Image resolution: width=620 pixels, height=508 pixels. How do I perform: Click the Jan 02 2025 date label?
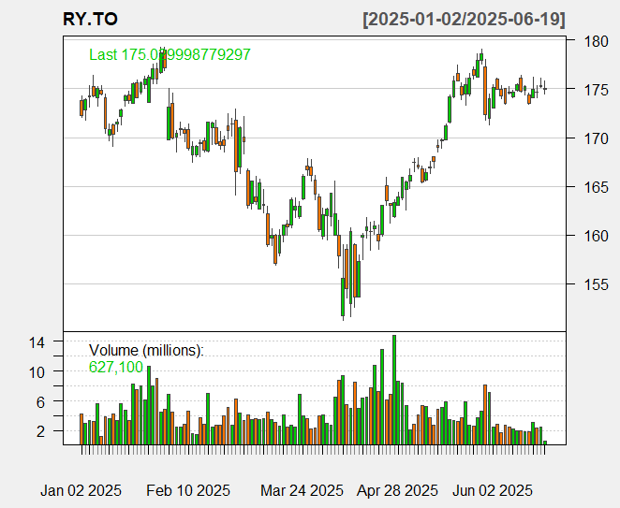[x=81, y=490]
